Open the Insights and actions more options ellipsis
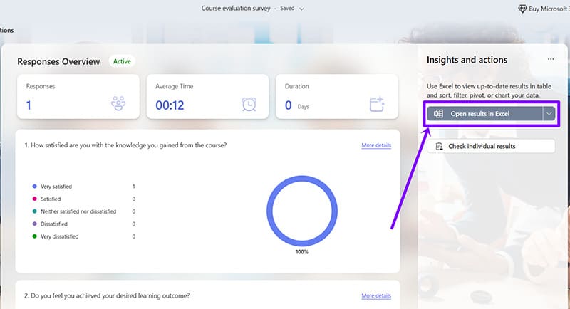 550,60
